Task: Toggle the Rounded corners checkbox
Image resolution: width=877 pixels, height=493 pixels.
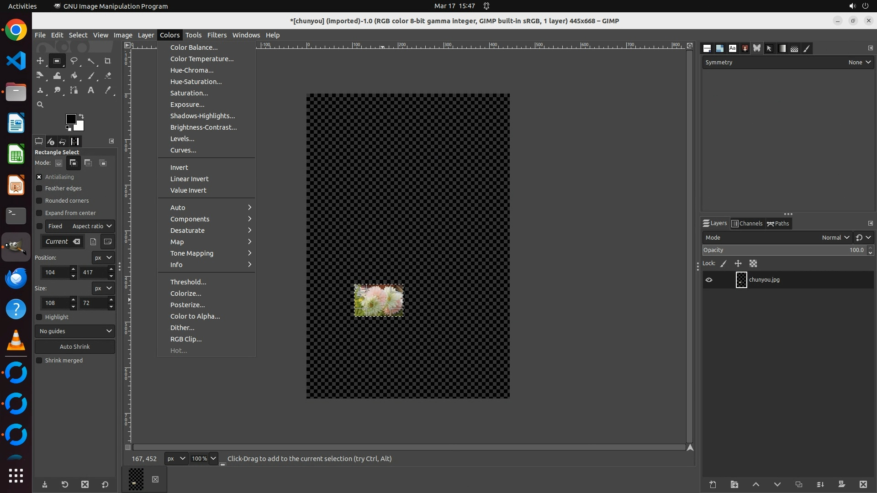Action: click(39, 201)
